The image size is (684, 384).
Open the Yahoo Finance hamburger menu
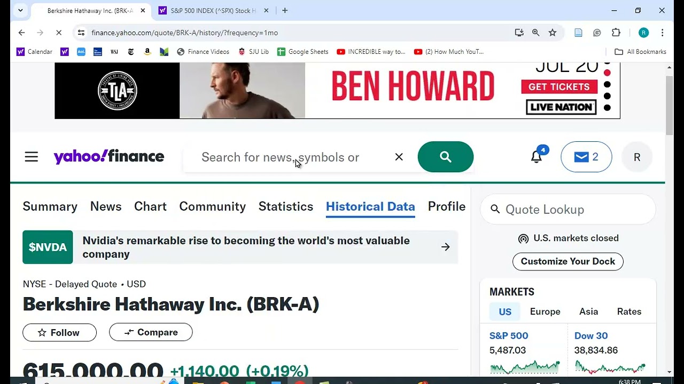(x=32, y=157)
